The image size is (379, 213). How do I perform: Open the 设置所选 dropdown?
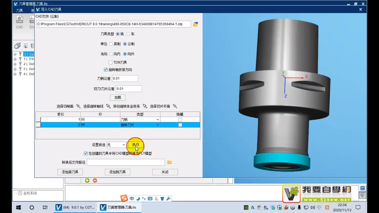pyautogui.click(x=116, y=145)
